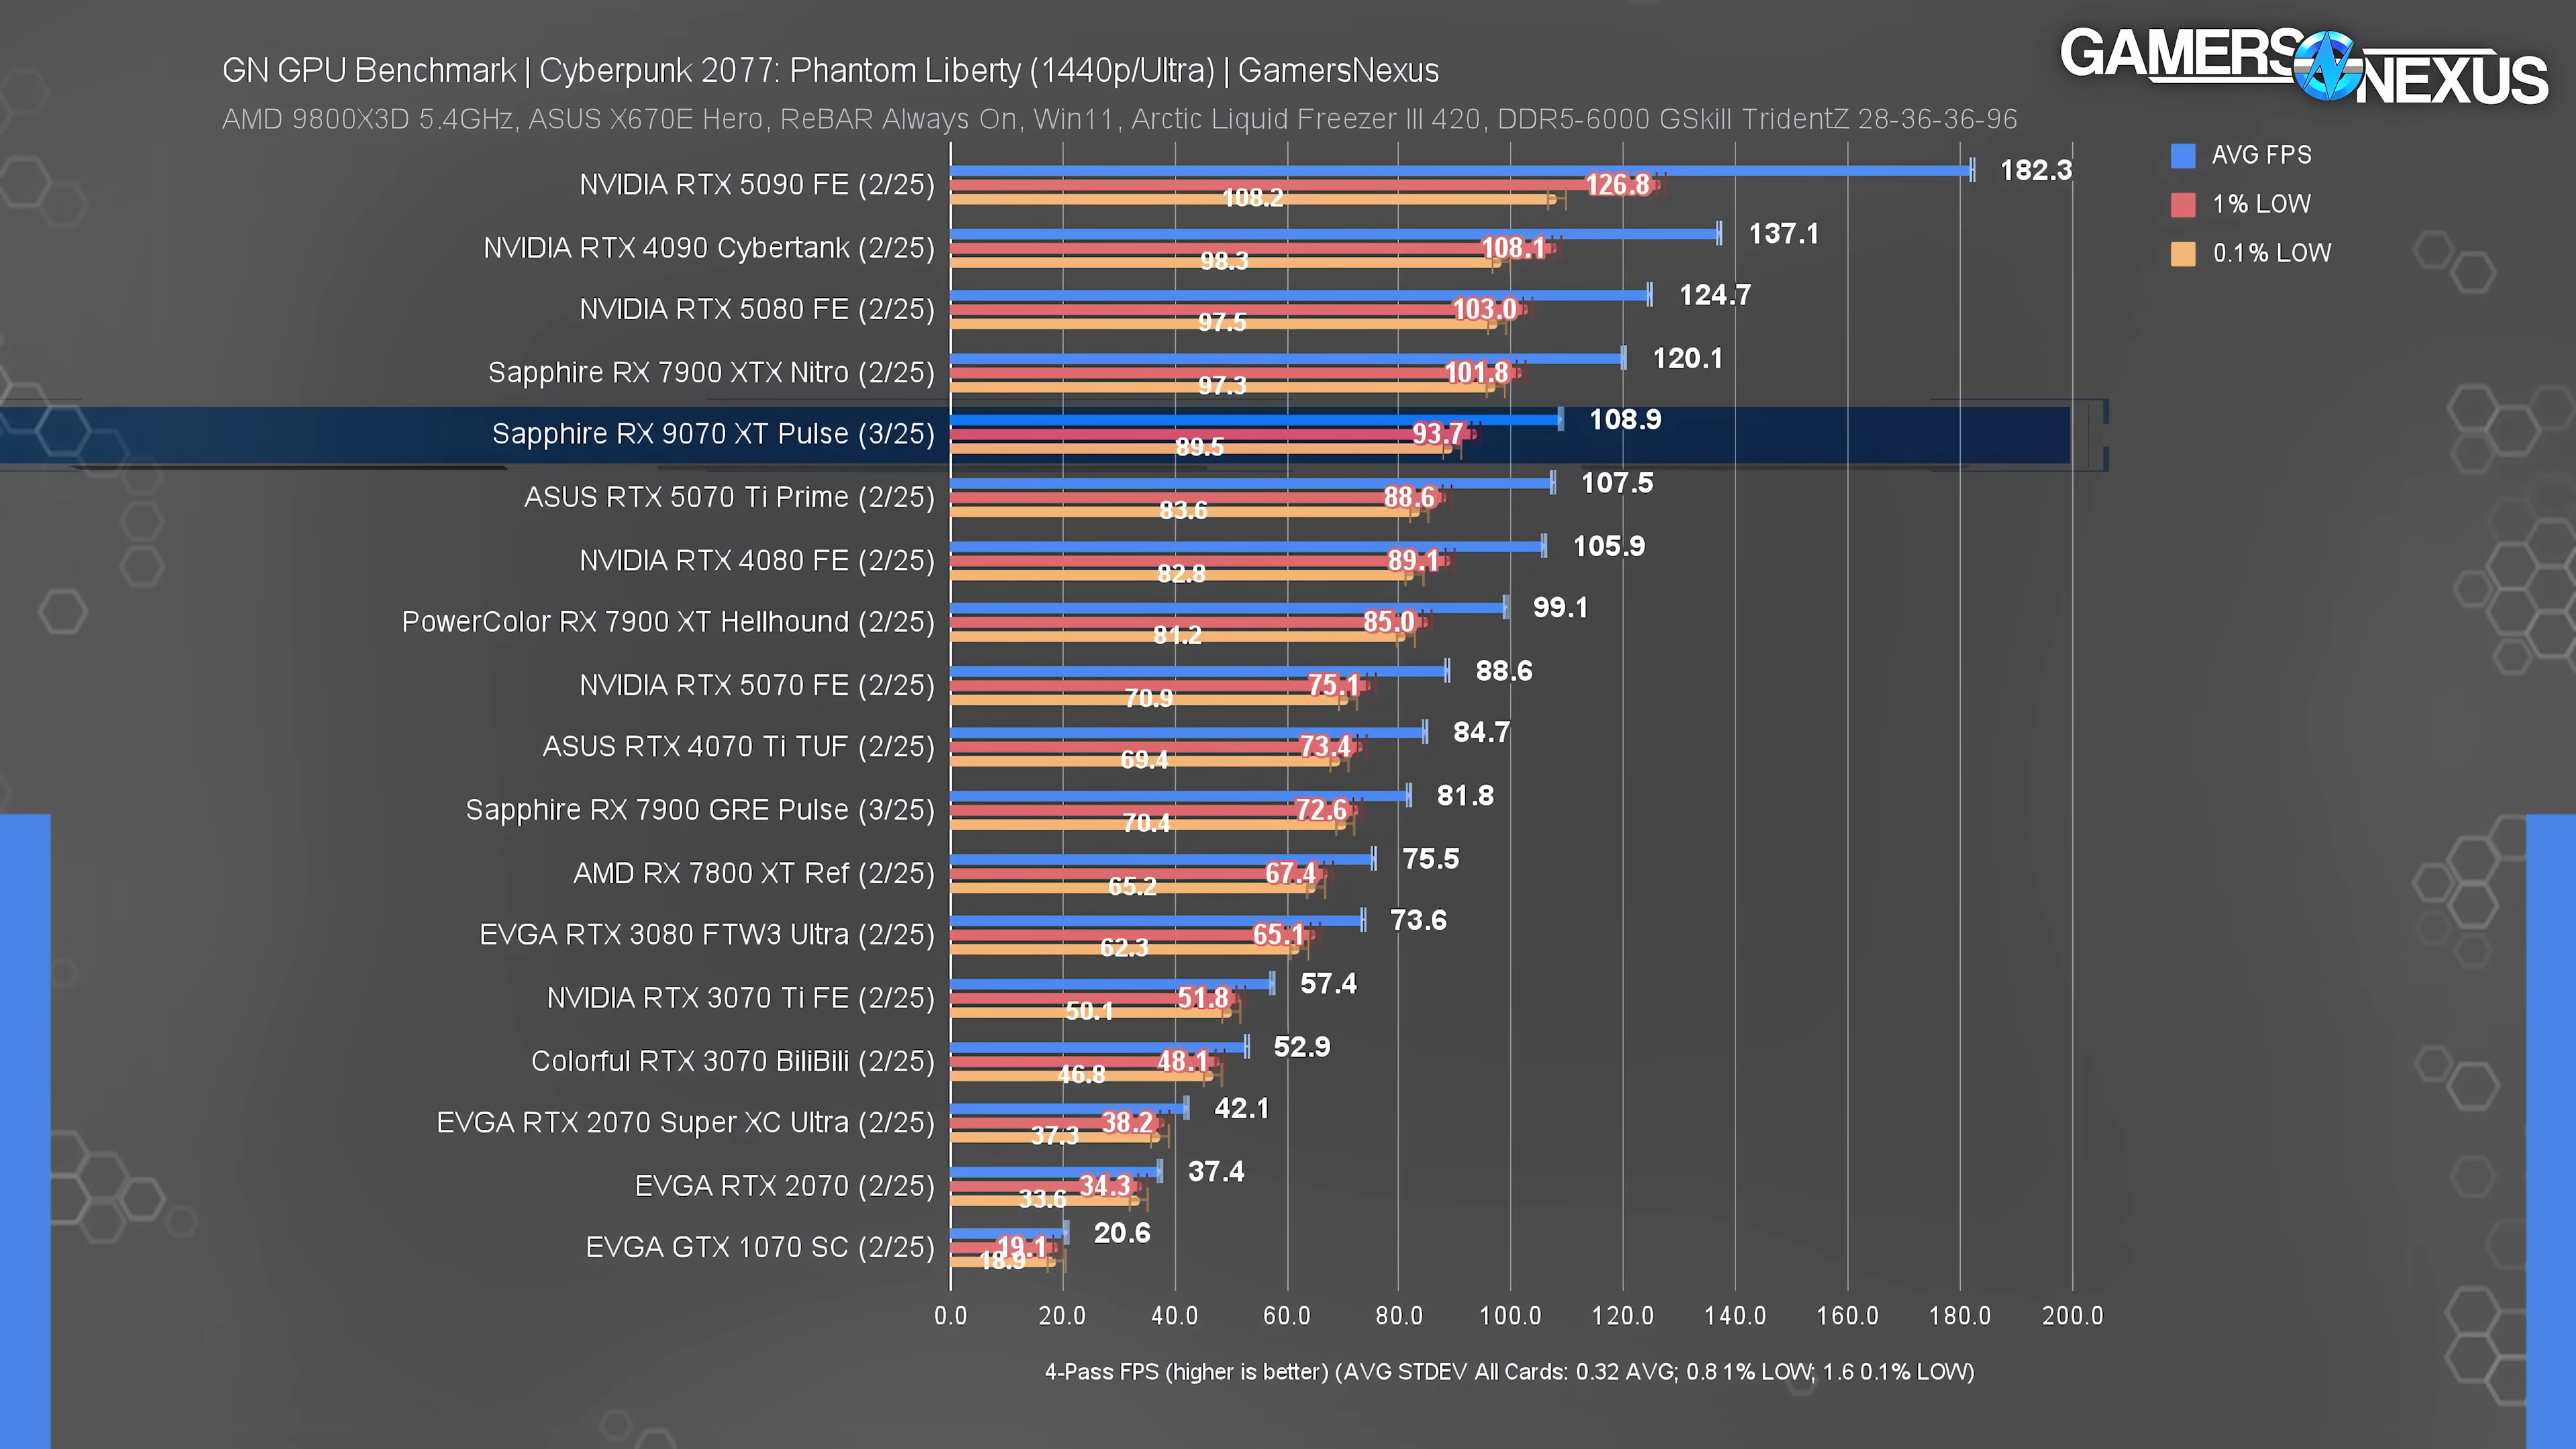Click the GamersNexus logo
This screenshot has width=2576, height=1449.
pos(2304,66)
